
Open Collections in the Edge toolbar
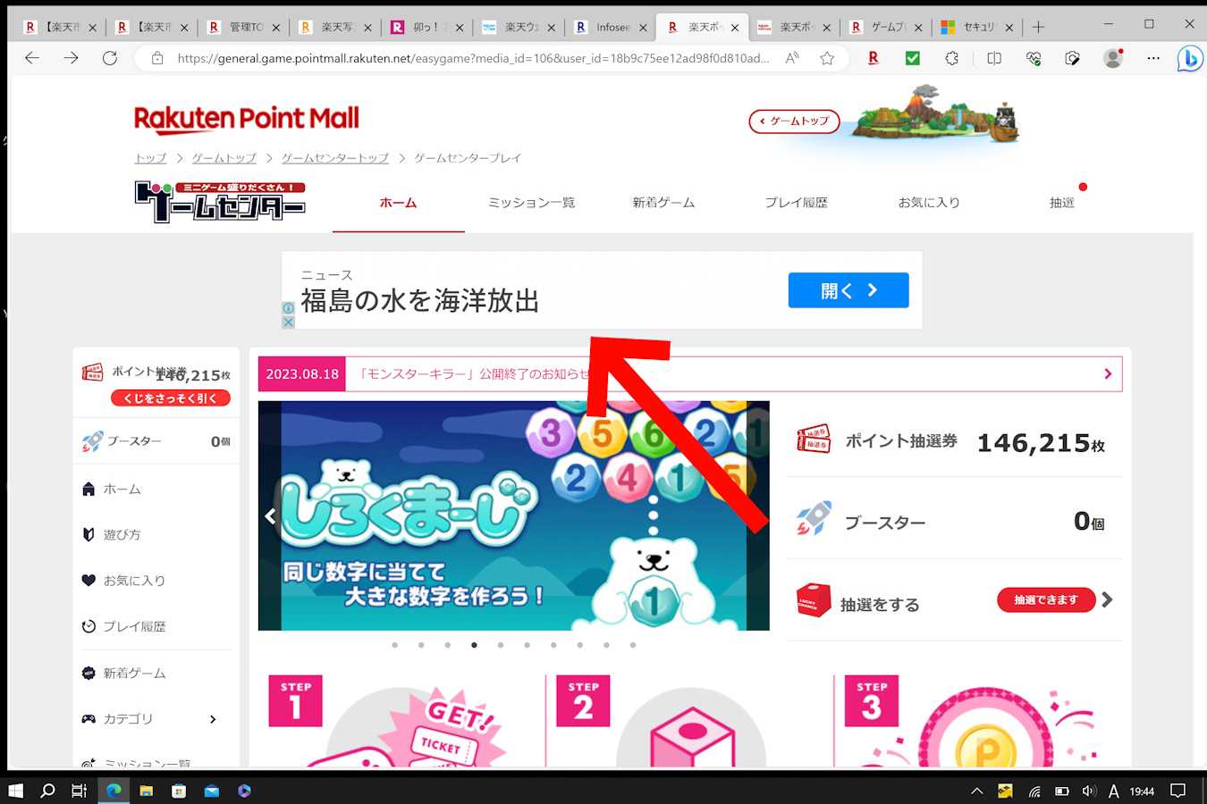coord(1073,58)
